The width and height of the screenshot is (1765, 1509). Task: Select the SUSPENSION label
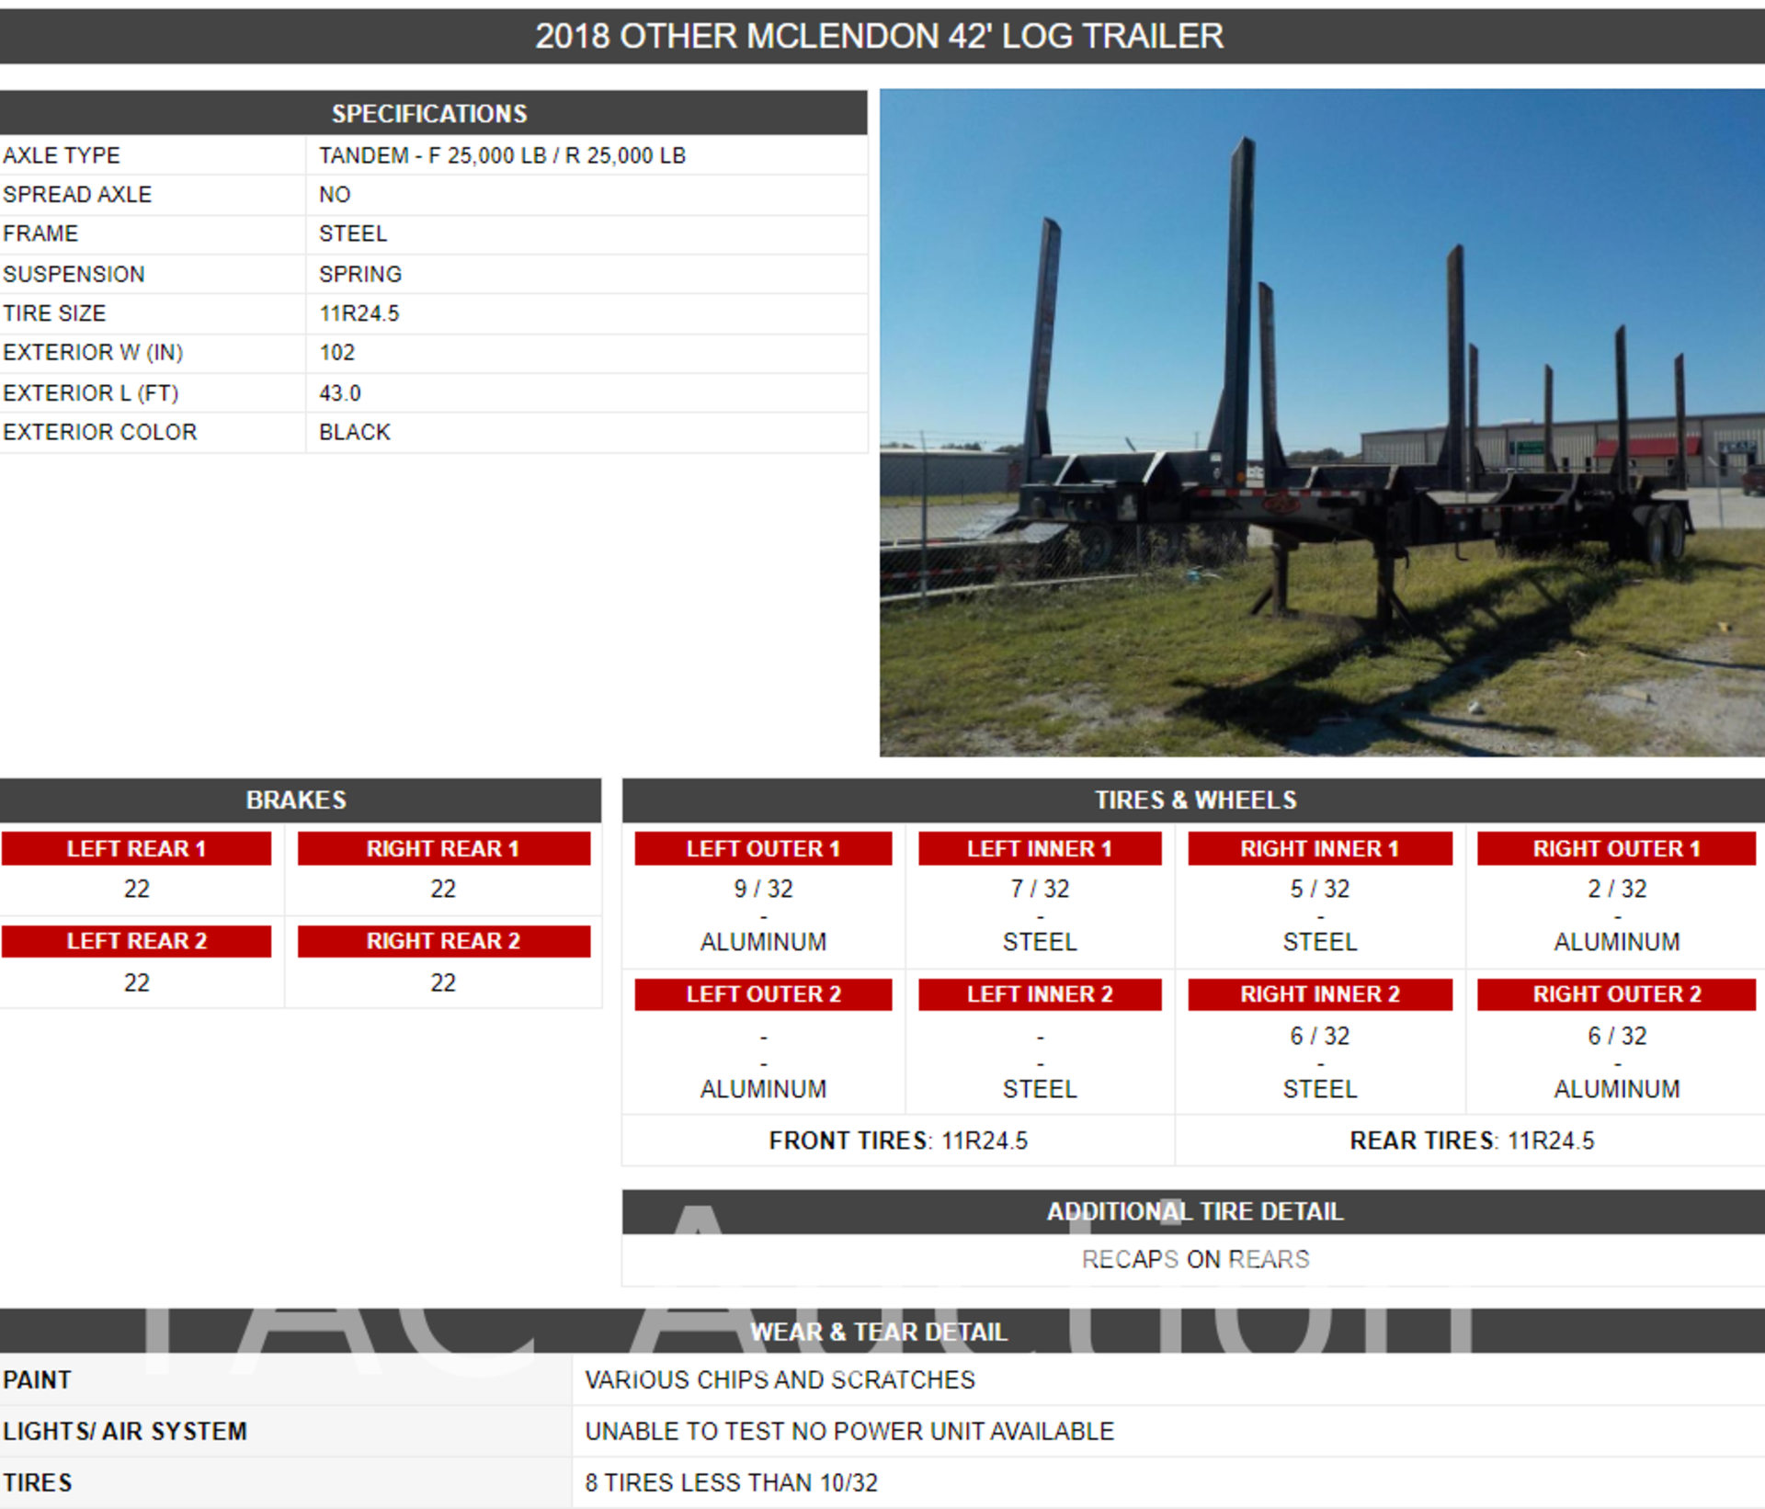pos(74,274)
